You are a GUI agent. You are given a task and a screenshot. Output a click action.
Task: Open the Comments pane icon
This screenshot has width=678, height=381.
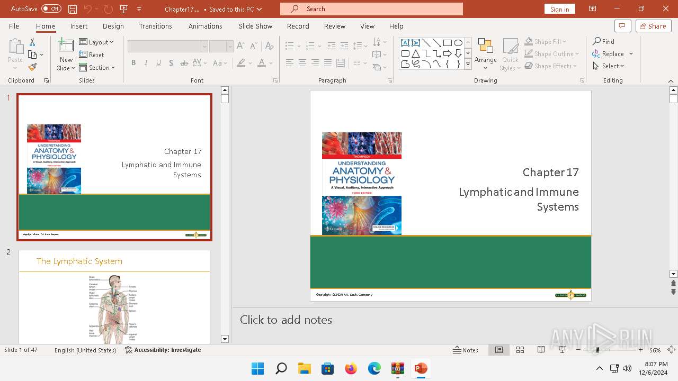622,26
